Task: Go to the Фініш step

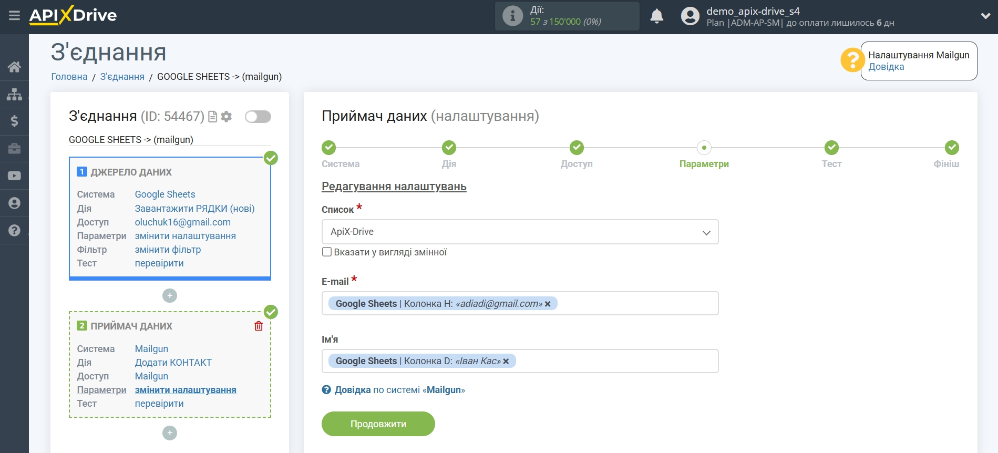Action: coord(952,148)
